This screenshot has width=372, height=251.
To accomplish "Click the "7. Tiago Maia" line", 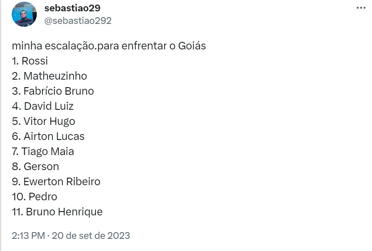I will [x=43, y=151].
